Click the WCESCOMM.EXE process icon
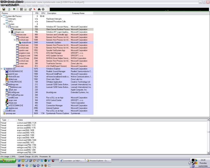Screen dimensions: 210x168 tap(7, 106)
